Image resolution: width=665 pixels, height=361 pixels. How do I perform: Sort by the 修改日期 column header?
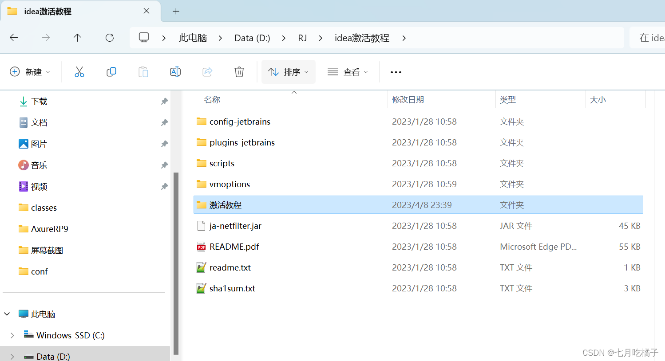408,100
